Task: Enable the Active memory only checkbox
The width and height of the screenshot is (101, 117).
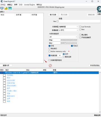Action: click(50, 51)
